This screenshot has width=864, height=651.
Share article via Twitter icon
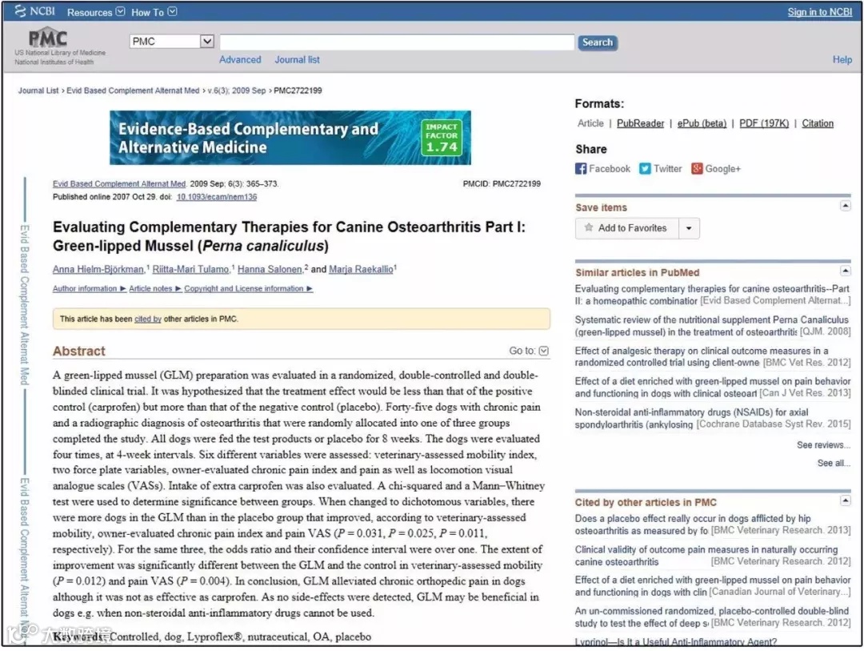645,169
